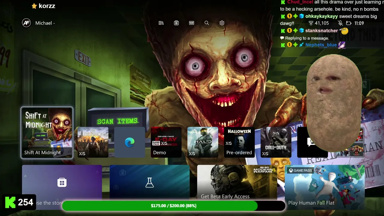Select the Michael profile name

tap(45, 23)
